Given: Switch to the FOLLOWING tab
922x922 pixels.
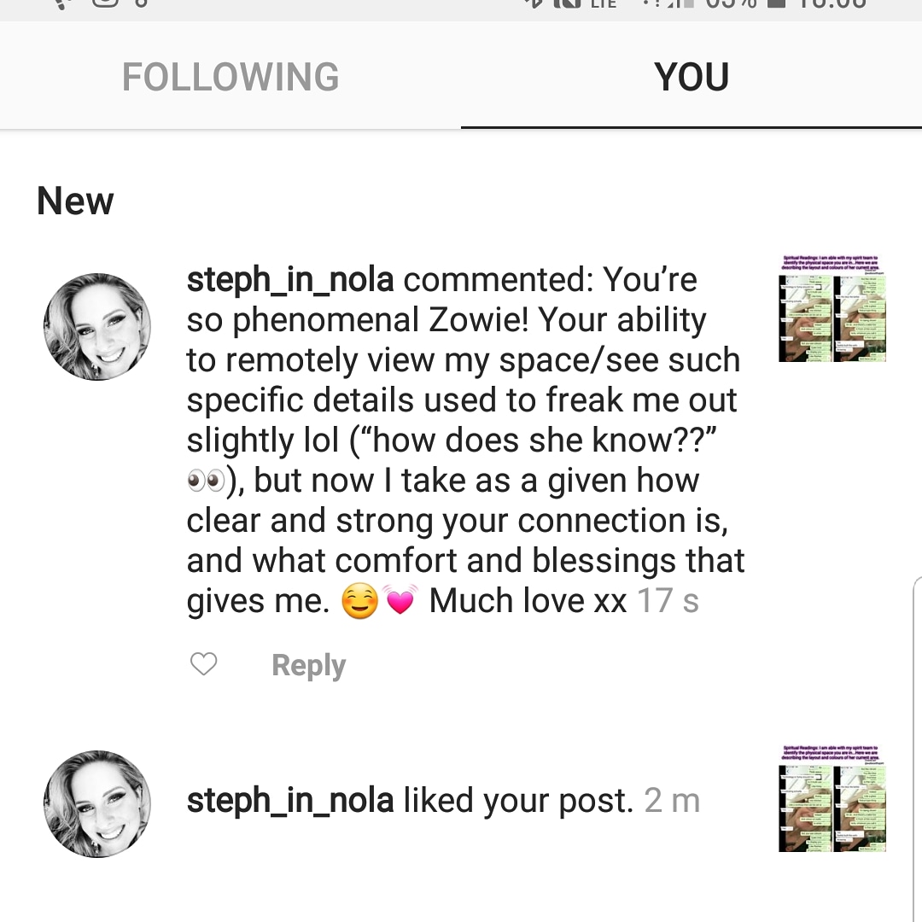Looking at the screenshot, I should pos(230,77).
